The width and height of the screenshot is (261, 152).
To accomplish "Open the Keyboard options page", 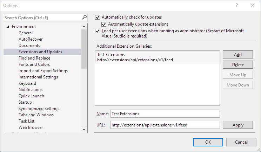I will [x=27, y=83].
